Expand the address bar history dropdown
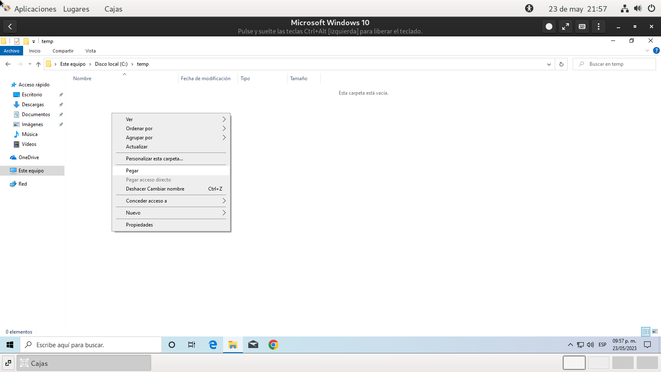 pos(549,64)
